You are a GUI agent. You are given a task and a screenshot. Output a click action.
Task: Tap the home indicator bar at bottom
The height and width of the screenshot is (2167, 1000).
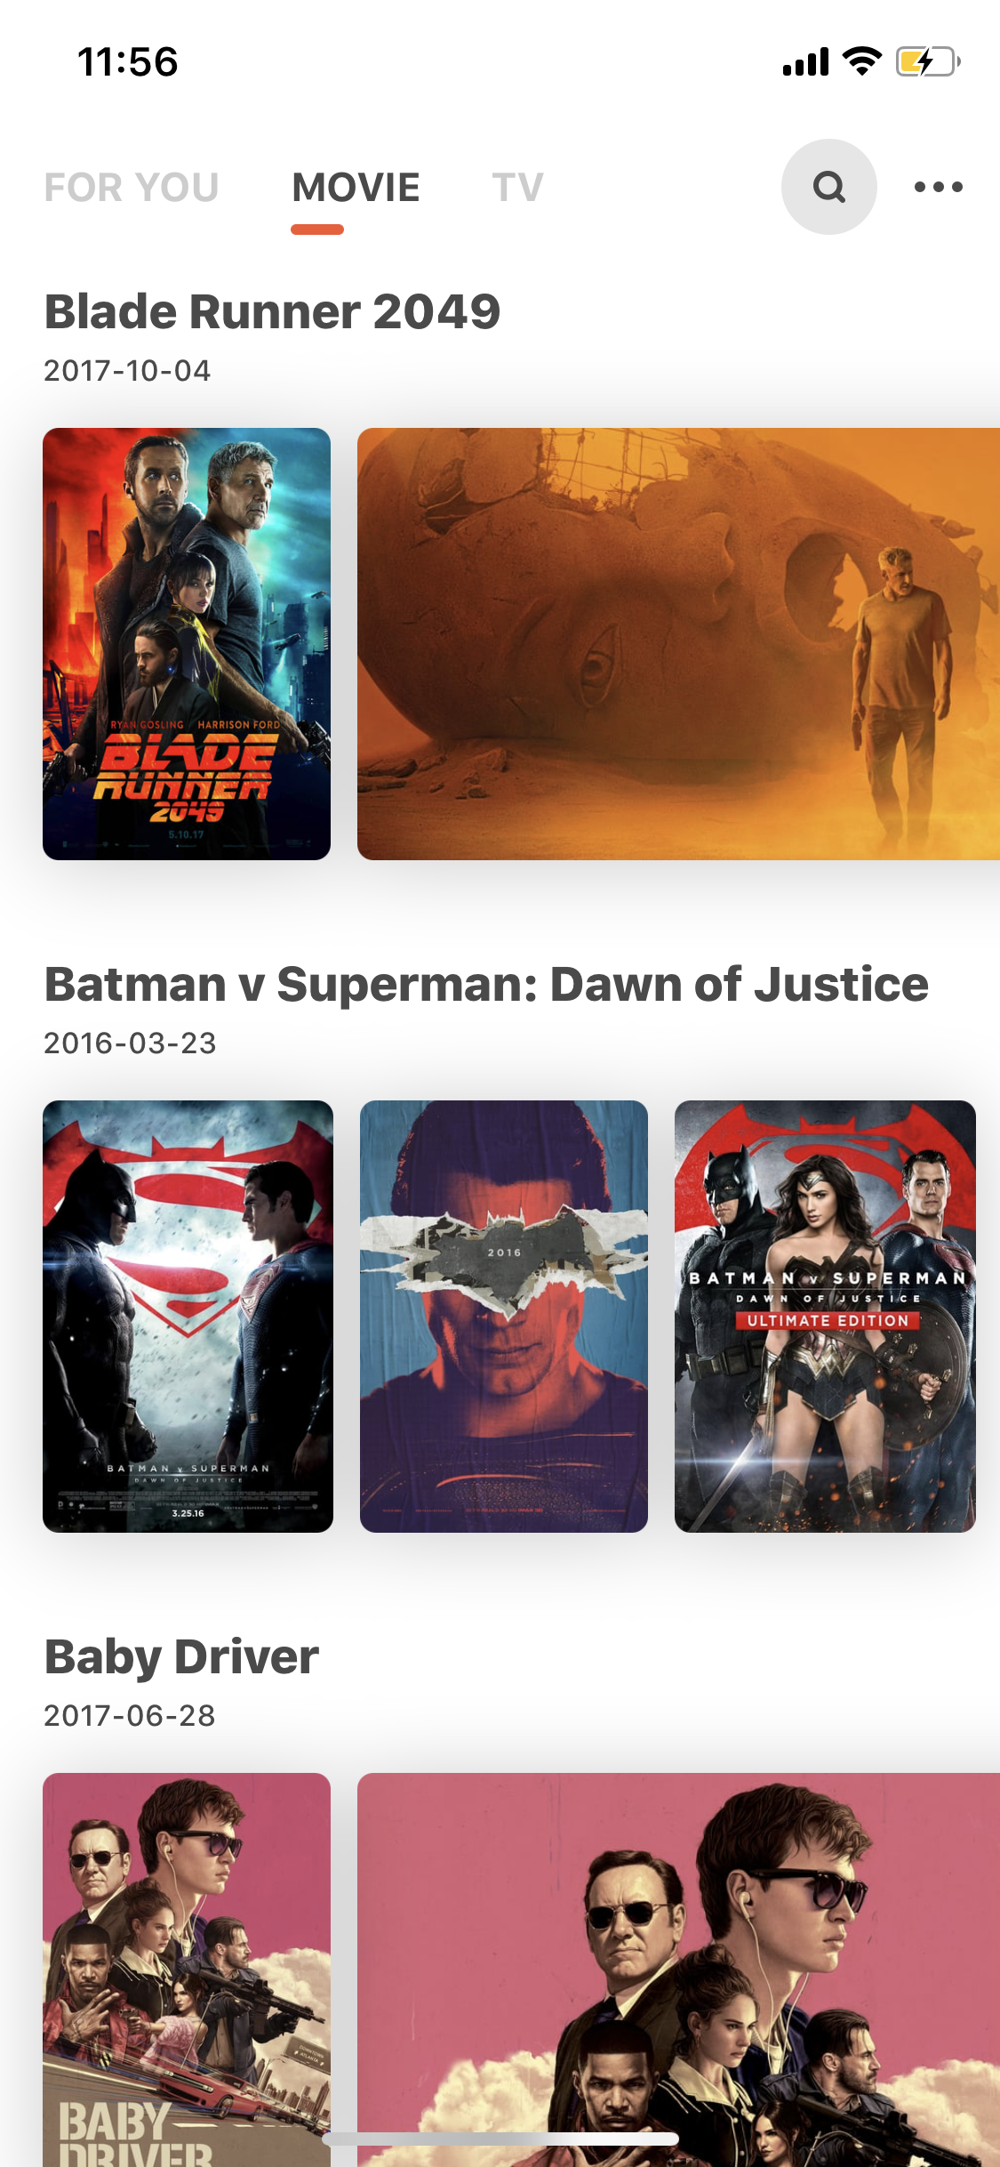pos(500,2139)
